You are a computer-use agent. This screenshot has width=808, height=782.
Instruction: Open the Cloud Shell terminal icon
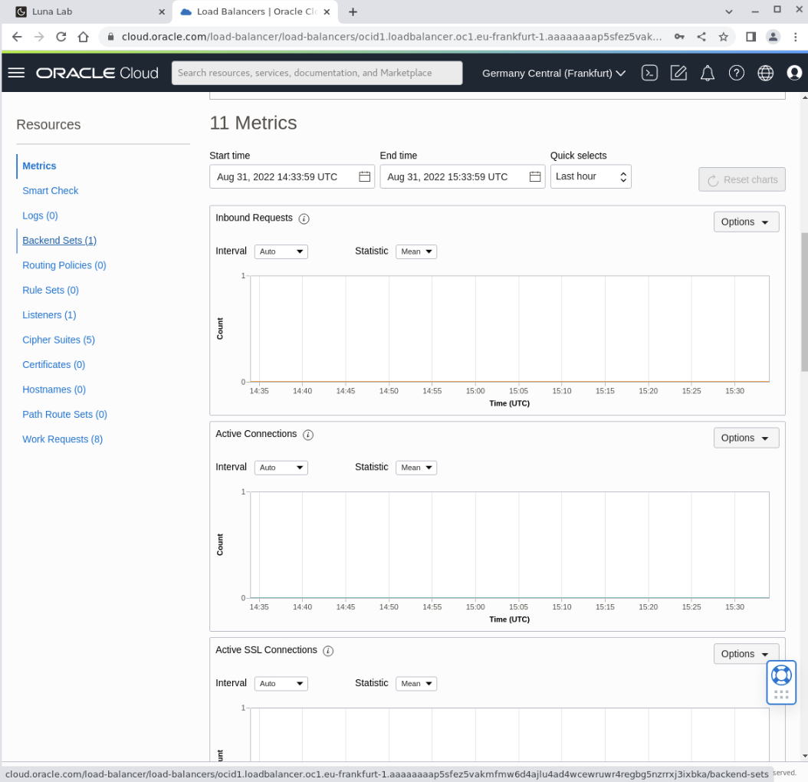(x=649, y=73)
